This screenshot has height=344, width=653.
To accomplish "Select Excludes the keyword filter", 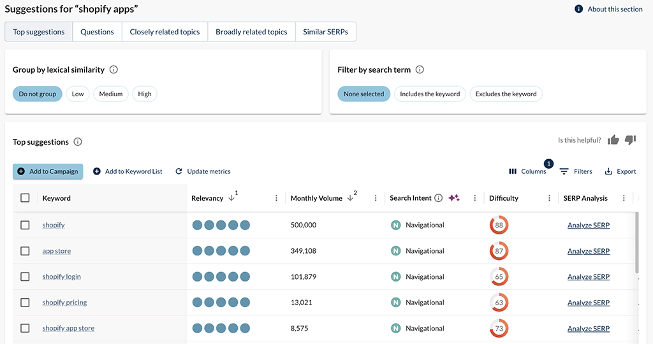I will (506, 94).
